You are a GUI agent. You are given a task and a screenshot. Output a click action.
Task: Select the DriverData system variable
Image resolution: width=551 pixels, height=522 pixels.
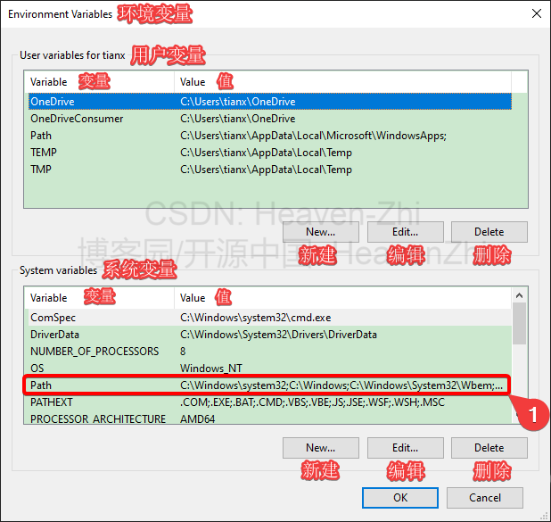(x=270, y=335)
